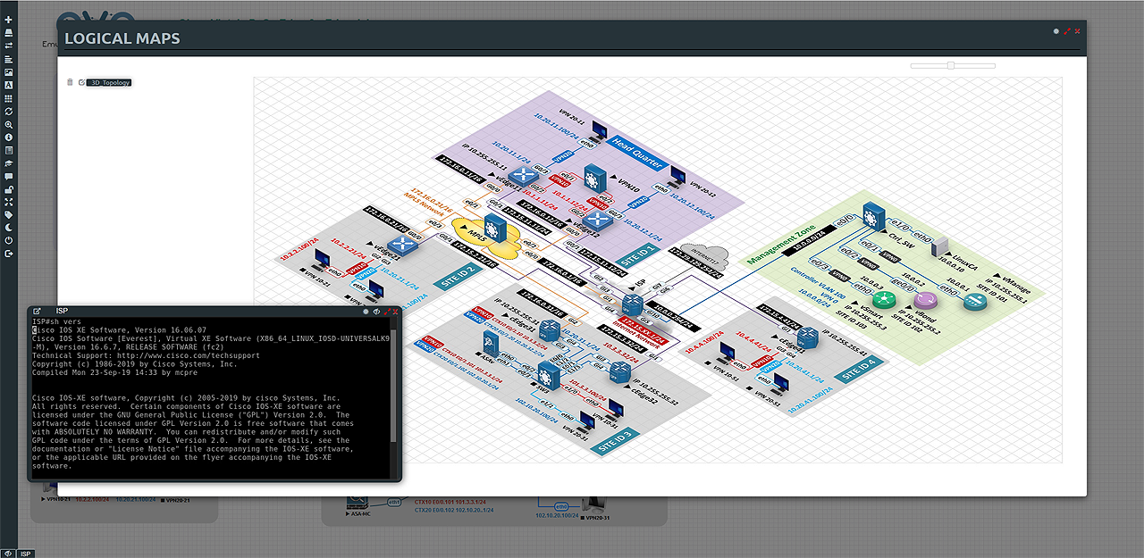
Task: Delete 3D_Topology map using trash icon
Action: (70, 82)
